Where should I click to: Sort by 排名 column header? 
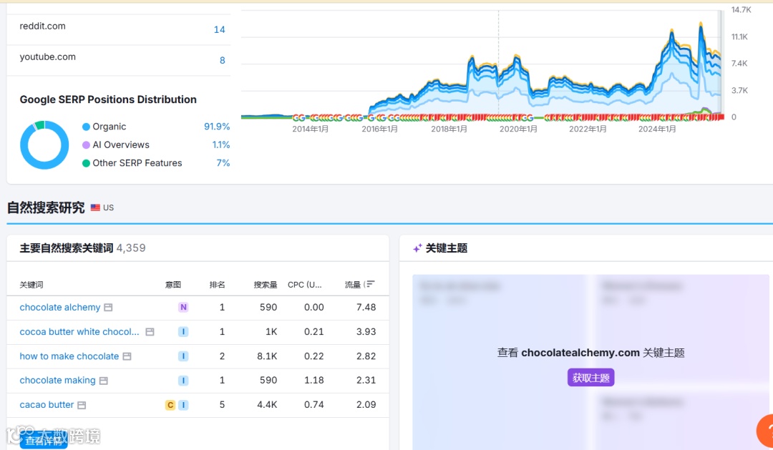(x=218, y=285)
